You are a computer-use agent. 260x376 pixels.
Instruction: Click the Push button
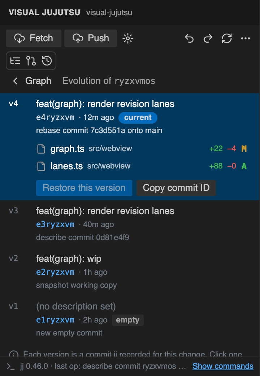pos(91,38)
